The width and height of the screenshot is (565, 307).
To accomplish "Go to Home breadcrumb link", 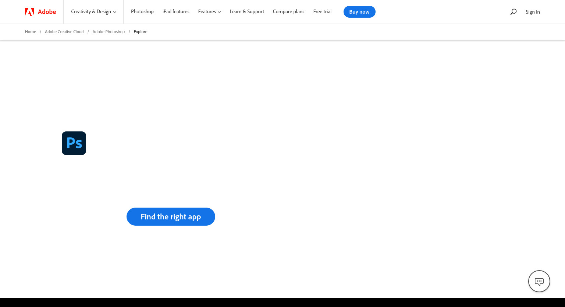I will point(31,32).
